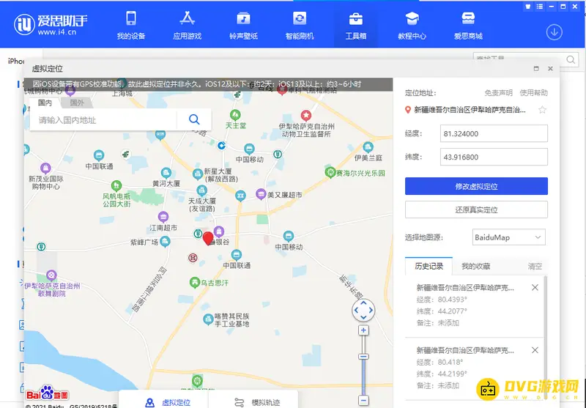Viewport: 586px width, 408px height.
Task: Click the 修改虚拟定位 button
Action: click(x=476, y=186)
